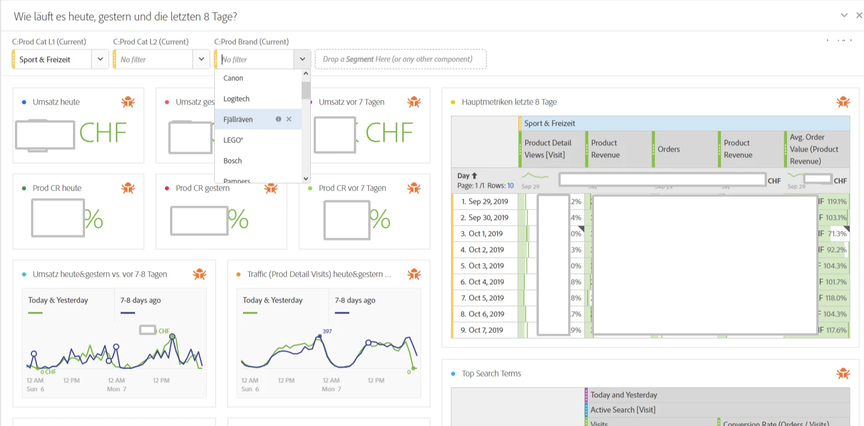Click Product Detail Views [Visit] column header
864x426 pixels.
coord(551,149)
